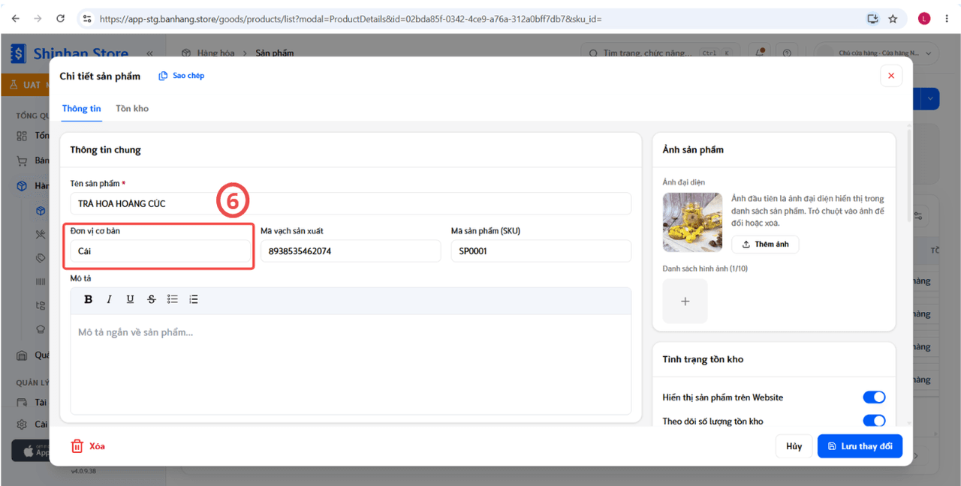
Task: Switch to the 'Tồn kho' tab
Action: point(132,109)
